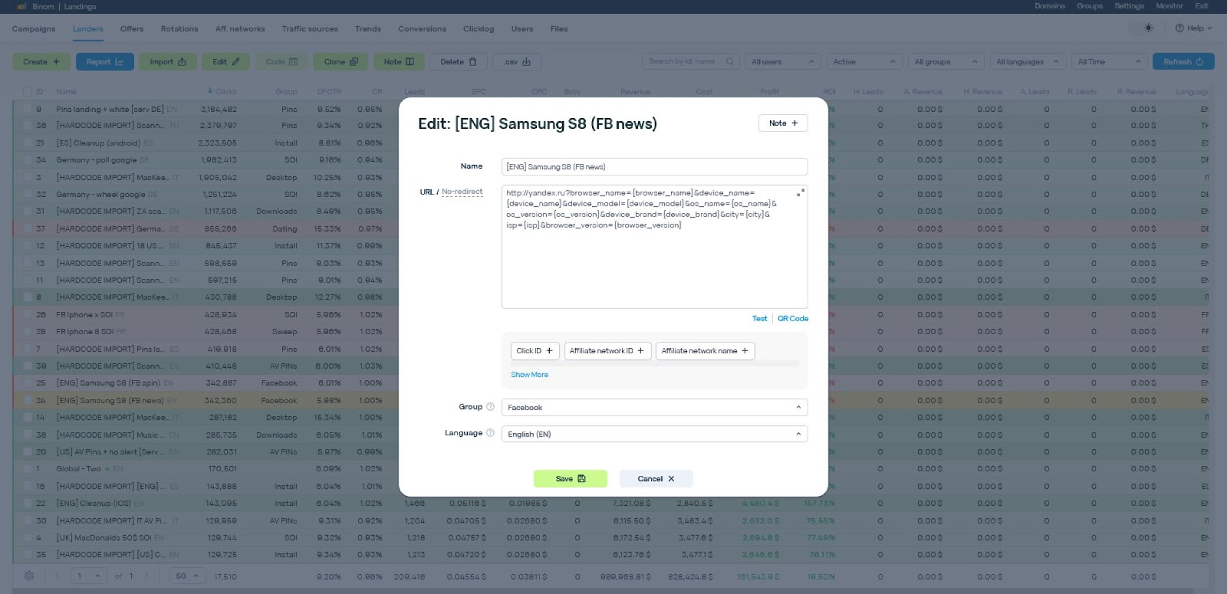Open the Help menu
This screenshot has height=594, width=1227.
1194,28
